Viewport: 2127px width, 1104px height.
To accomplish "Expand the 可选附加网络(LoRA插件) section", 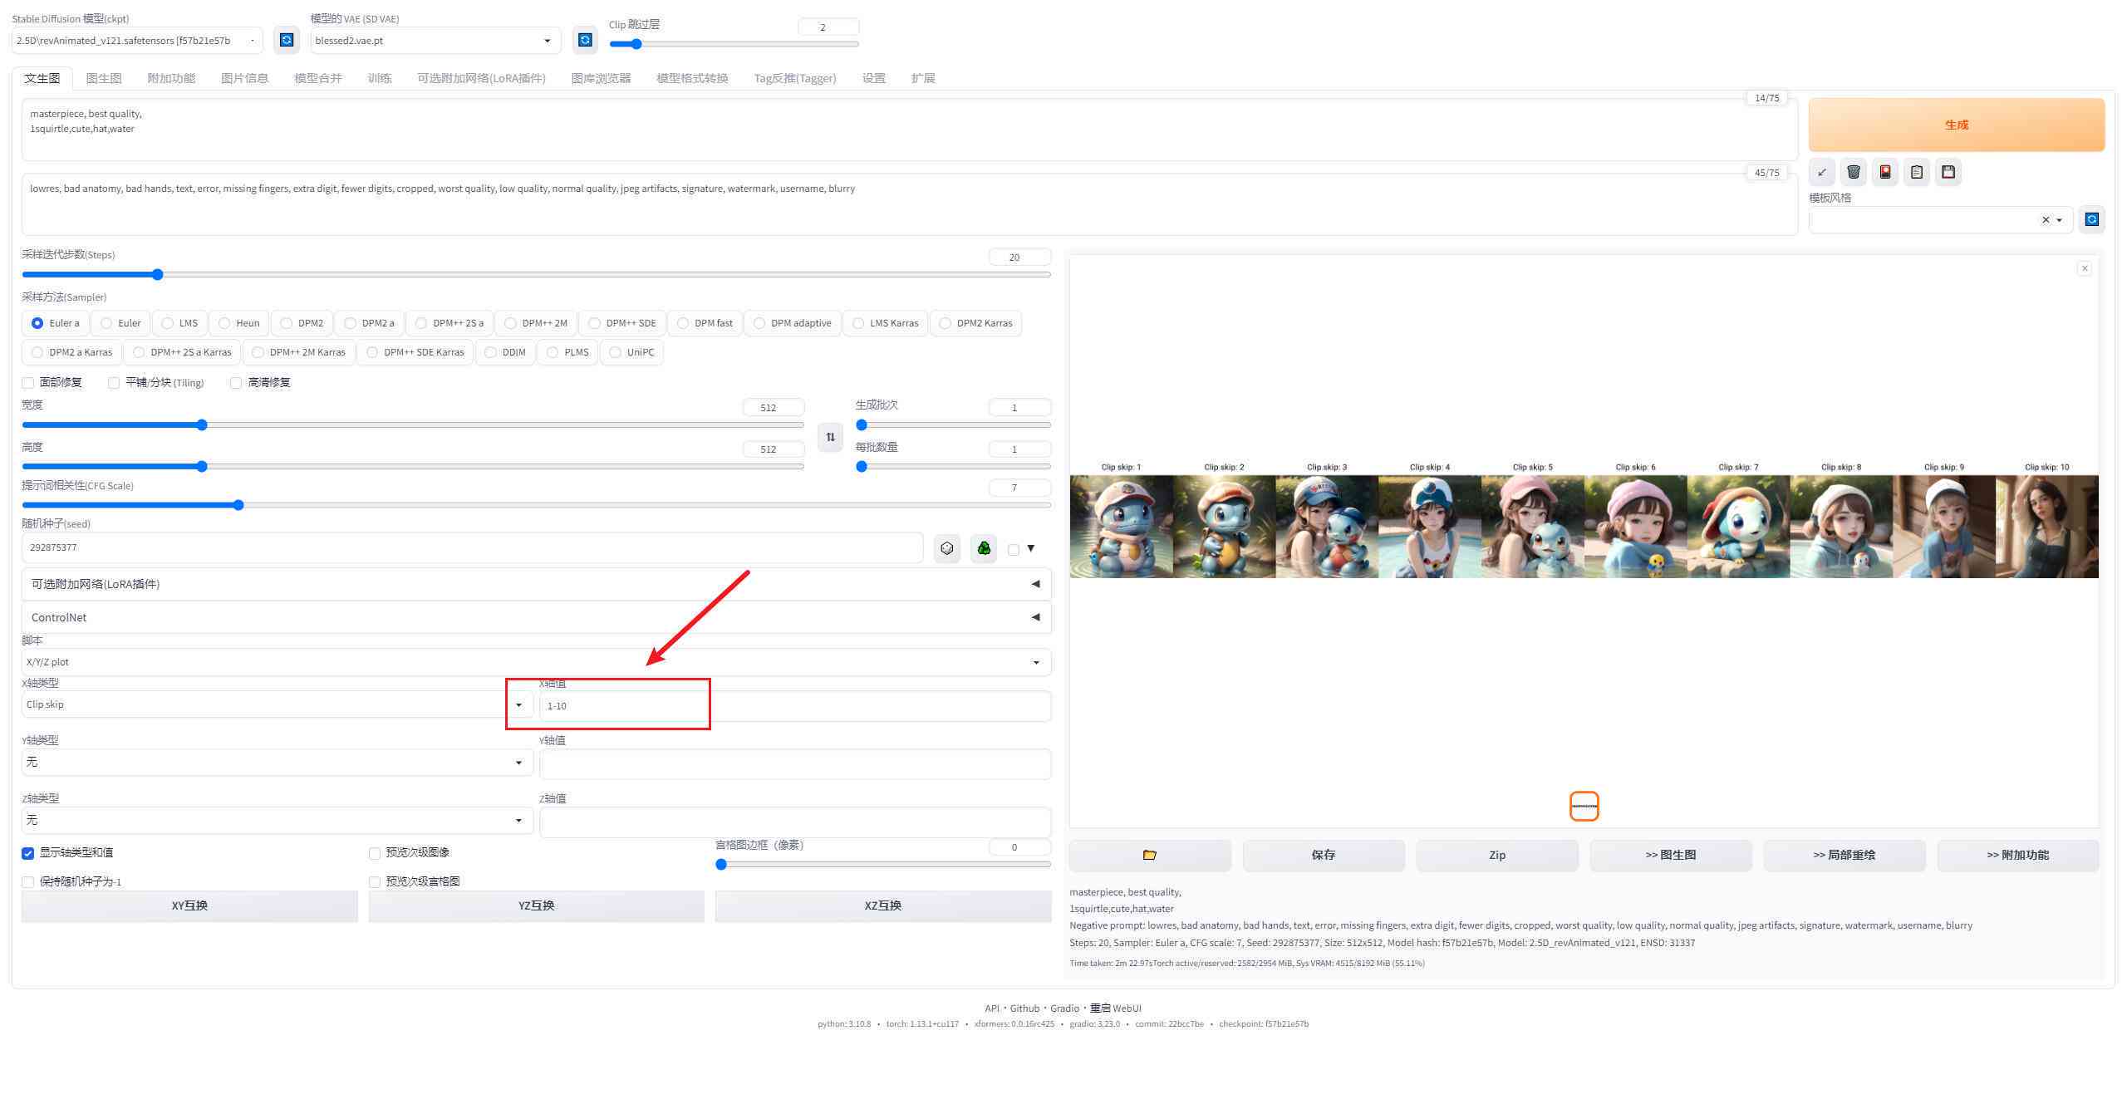I will [x=536, y=584].
